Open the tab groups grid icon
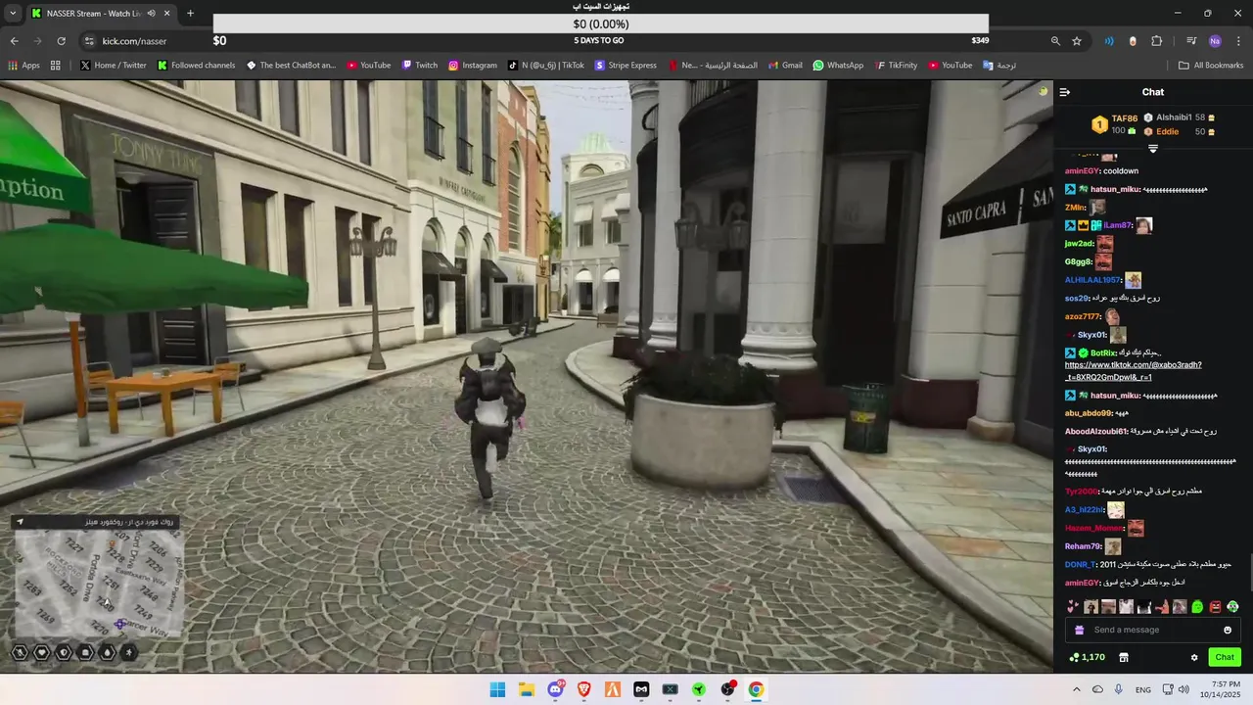 pyautogui.click(x=56, y=66)
